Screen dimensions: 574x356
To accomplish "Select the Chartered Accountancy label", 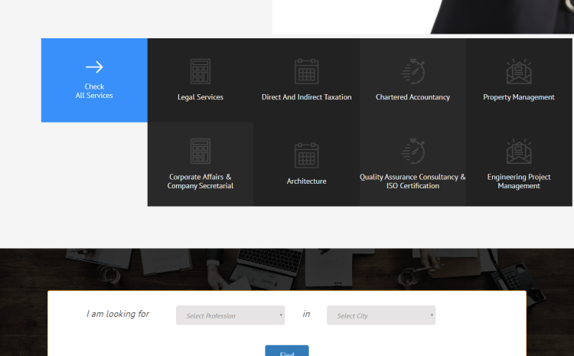I will [413, 97].
